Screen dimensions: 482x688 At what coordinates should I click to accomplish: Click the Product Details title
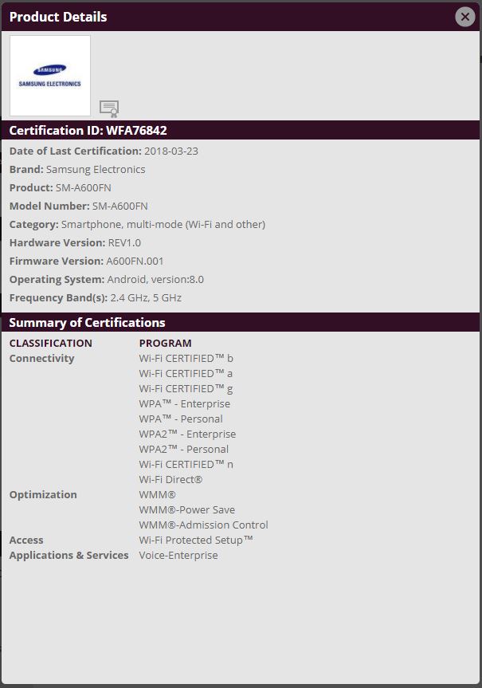coord(58,17)
